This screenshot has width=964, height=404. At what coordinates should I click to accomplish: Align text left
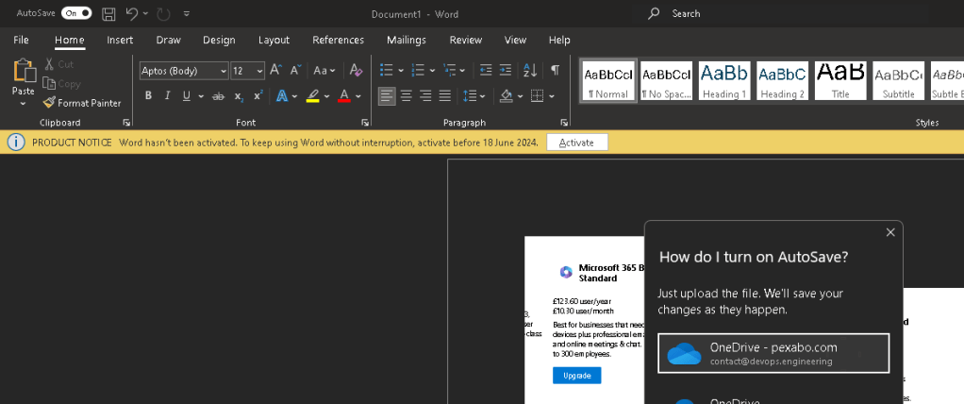(387, 96)
